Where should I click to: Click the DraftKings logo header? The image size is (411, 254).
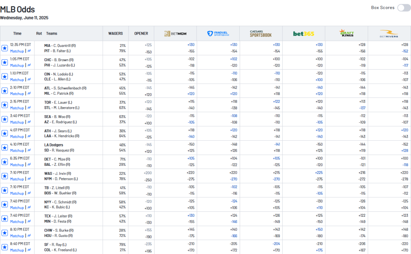(346, 33)
